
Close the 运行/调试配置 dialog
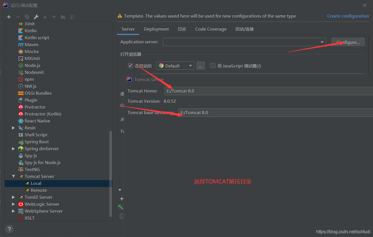point(365,5)
